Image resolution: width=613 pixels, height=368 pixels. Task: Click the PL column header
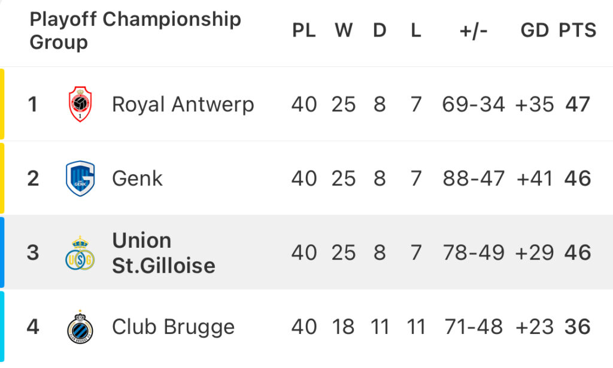point(304,31)
